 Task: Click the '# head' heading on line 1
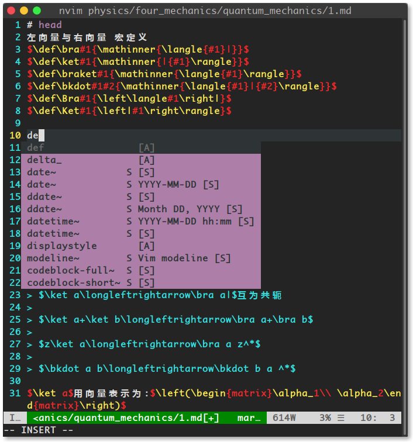click(x=44, y=25)
